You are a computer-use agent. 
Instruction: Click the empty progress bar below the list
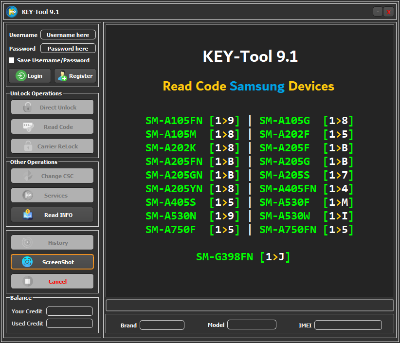coord(250,305)
